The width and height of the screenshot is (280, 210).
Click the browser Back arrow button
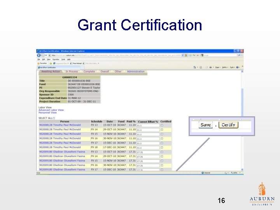(x=38, y=55)
